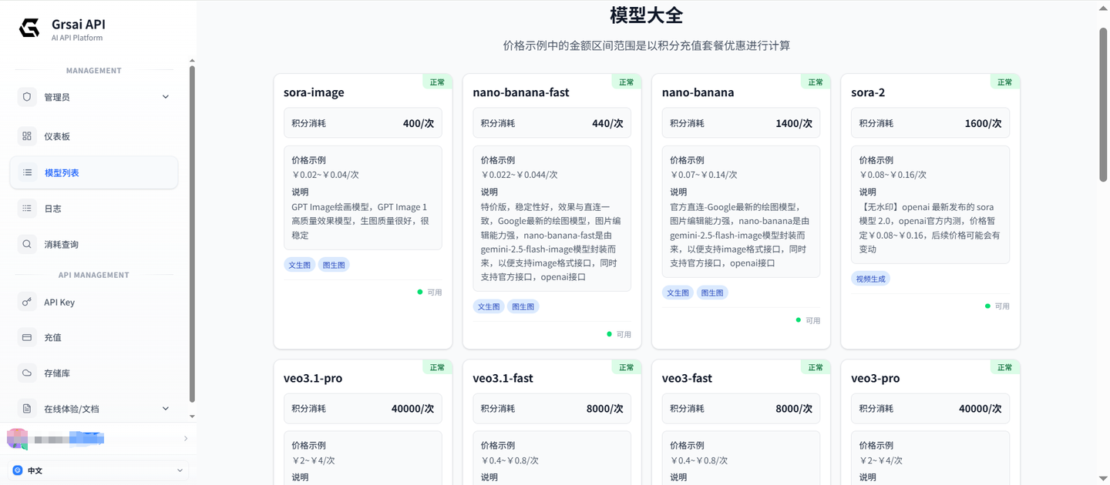
Task: Open the 仪表板 dashboard grid icon
Action: point(27,136)
